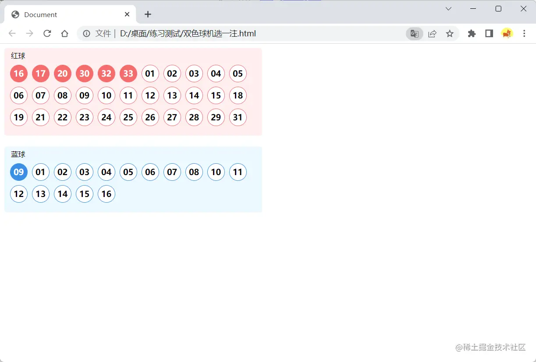Select red ball 14
The width and height of the screenshot is (536, 362).
(194, 95)
